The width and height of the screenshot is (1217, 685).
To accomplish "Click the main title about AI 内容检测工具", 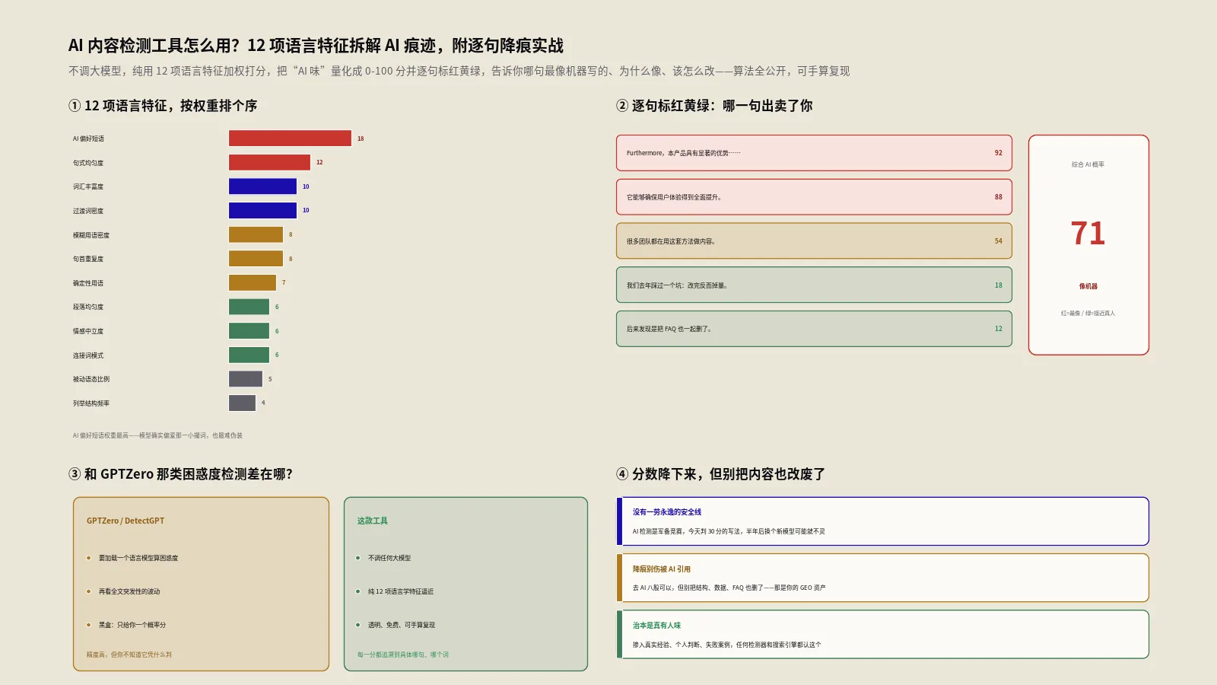I will 316,46.
